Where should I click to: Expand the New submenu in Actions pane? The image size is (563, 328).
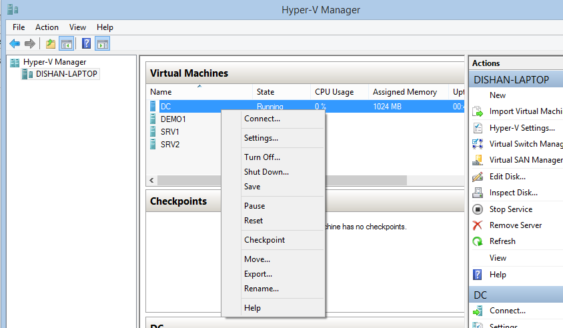[498, 95]
